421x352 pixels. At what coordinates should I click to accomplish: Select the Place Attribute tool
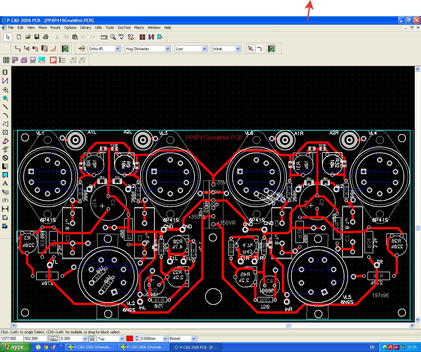click(x=5, y=192)
